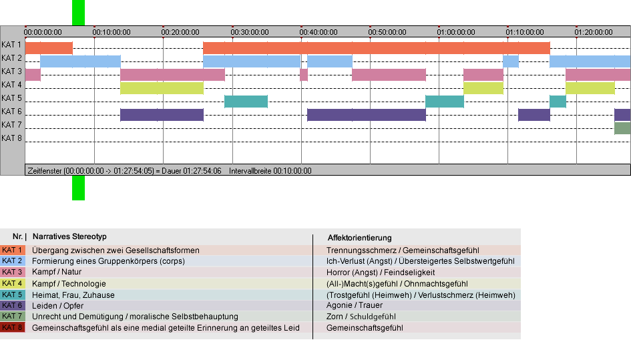Click the KAT 8 row label
Viewport: 631px width, 354px height.
click(11, 138)
